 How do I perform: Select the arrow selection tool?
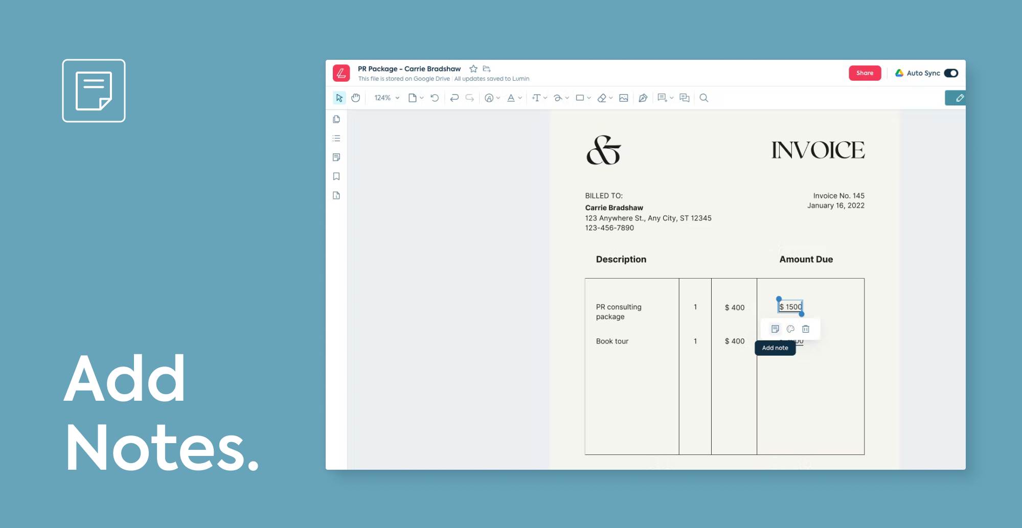(339, 98)
